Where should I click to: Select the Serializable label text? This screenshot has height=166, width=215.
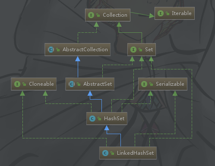pos(170,84)
